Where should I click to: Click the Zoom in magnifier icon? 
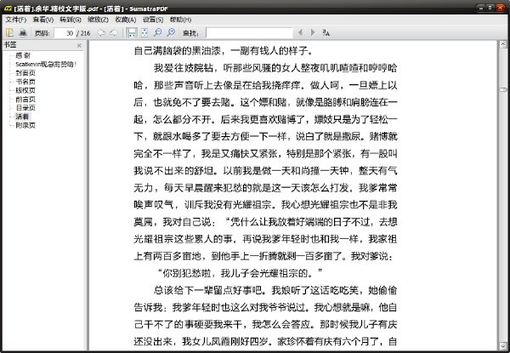click(171, 32)
